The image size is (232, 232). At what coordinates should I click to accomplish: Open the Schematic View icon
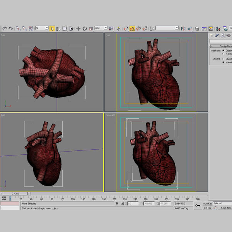coord(211,29)
